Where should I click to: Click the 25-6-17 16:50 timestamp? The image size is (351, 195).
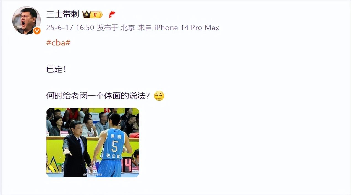point(70,28)
